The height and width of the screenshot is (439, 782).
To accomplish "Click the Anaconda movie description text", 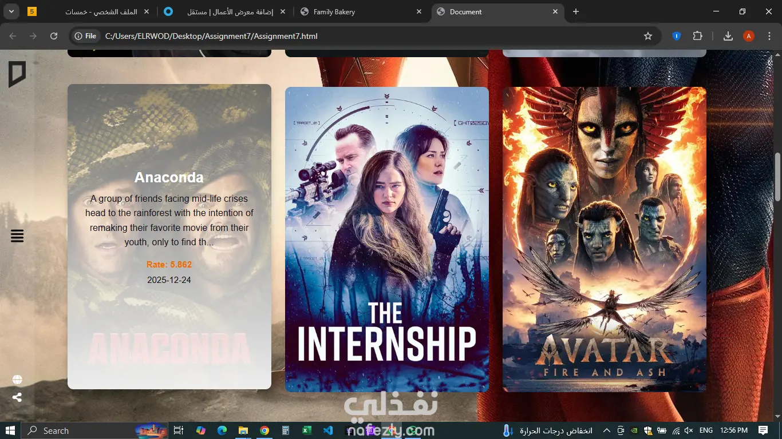I will [x=169, y=220].
